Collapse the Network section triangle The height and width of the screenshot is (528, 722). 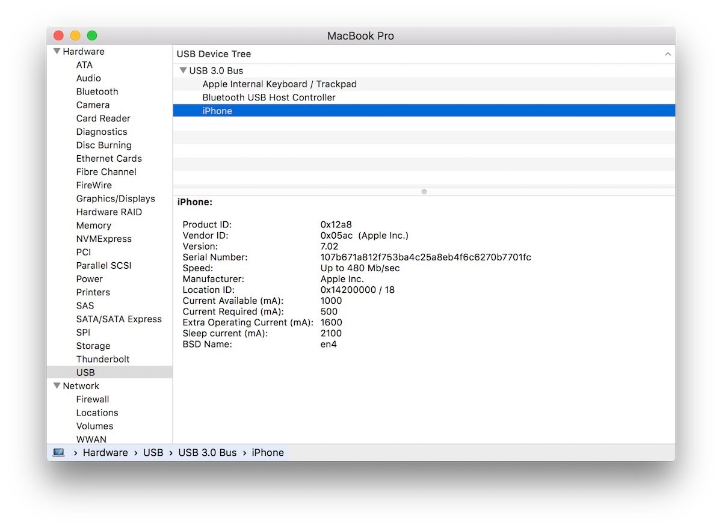coord(57,385)
